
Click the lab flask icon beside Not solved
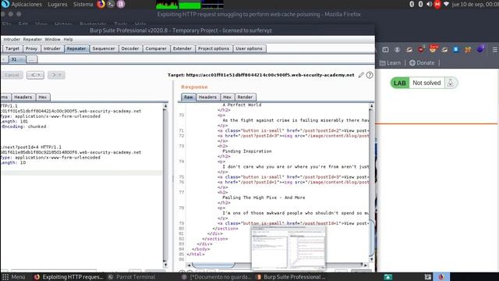pyautogui.click(x=451, y=84)
